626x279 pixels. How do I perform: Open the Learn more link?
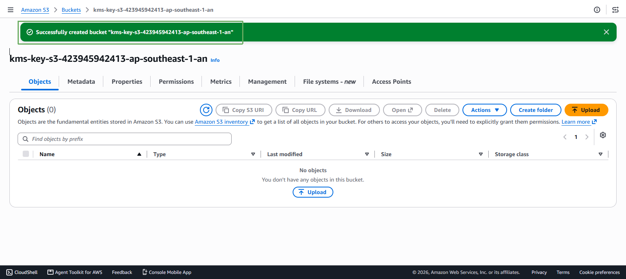[x=579, y=122]
